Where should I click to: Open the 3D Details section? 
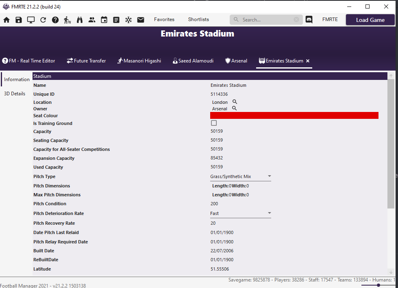[15, 93]
